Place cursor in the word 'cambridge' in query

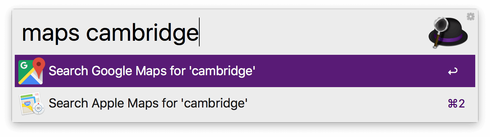(142, 33)
